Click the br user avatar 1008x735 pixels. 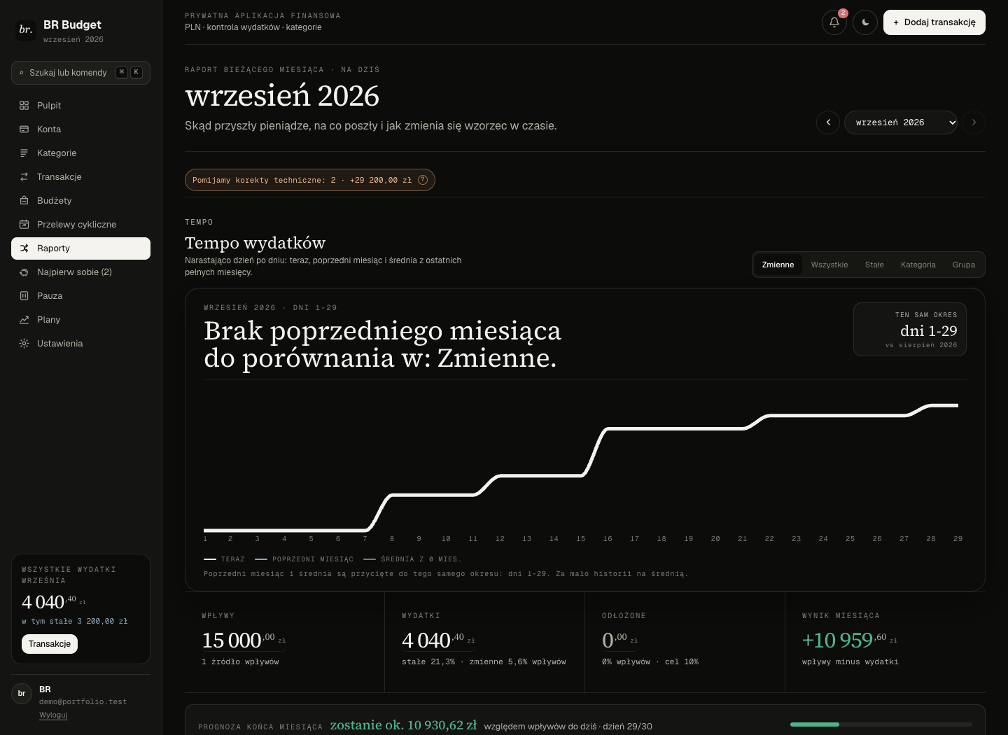pyautogui.click(x=22, y=694)
